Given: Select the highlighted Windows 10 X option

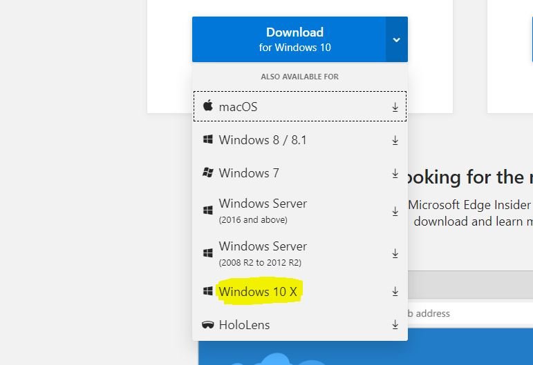Looking at the screenshot, I should [258, 292].
